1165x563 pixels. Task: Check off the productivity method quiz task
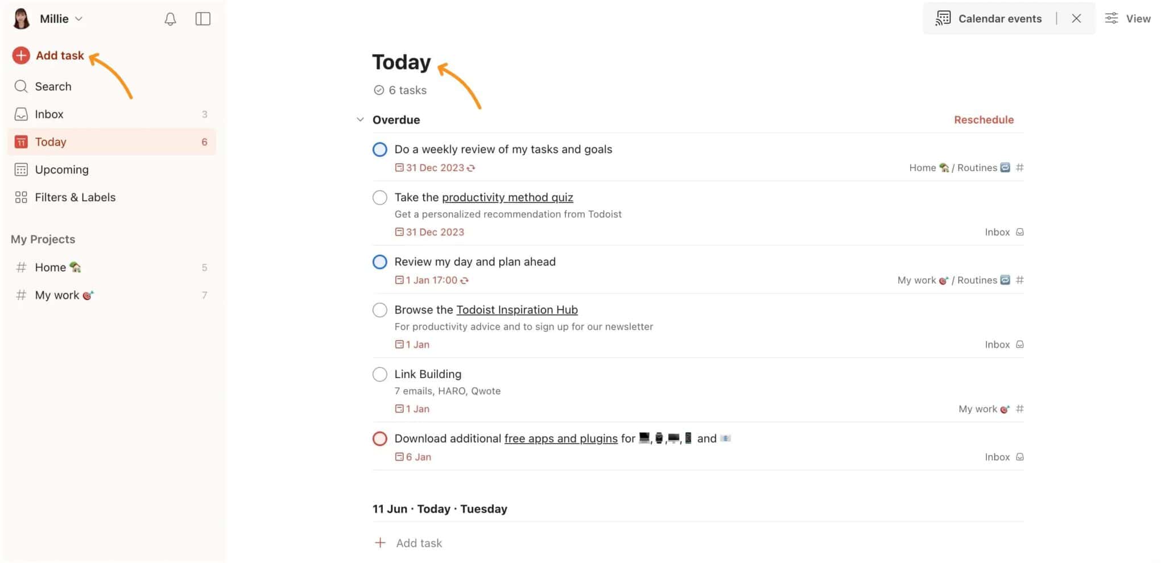(x=379, y=197)
